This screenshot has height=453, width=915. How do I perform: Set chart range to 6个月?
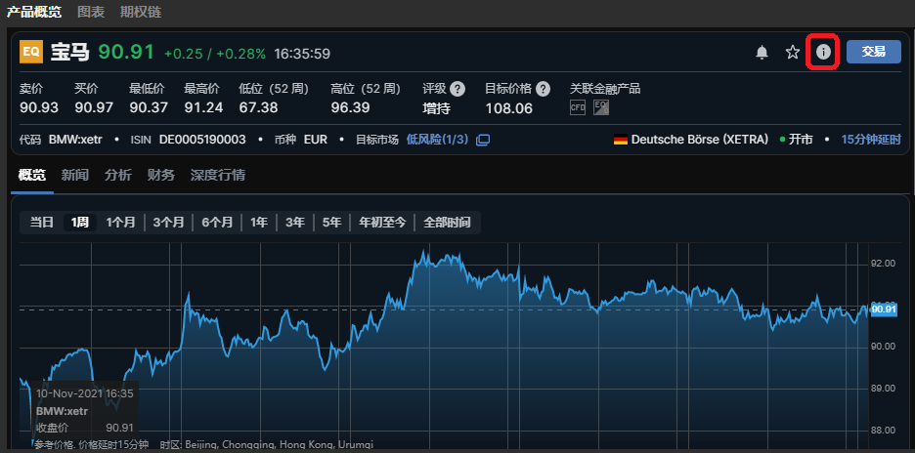tap(217, 223)
